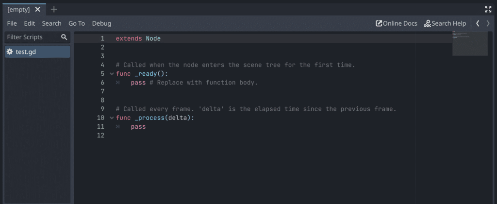Toggle distraction-free fullscreen mode icon
497x204 pixels.
(488, 9)
